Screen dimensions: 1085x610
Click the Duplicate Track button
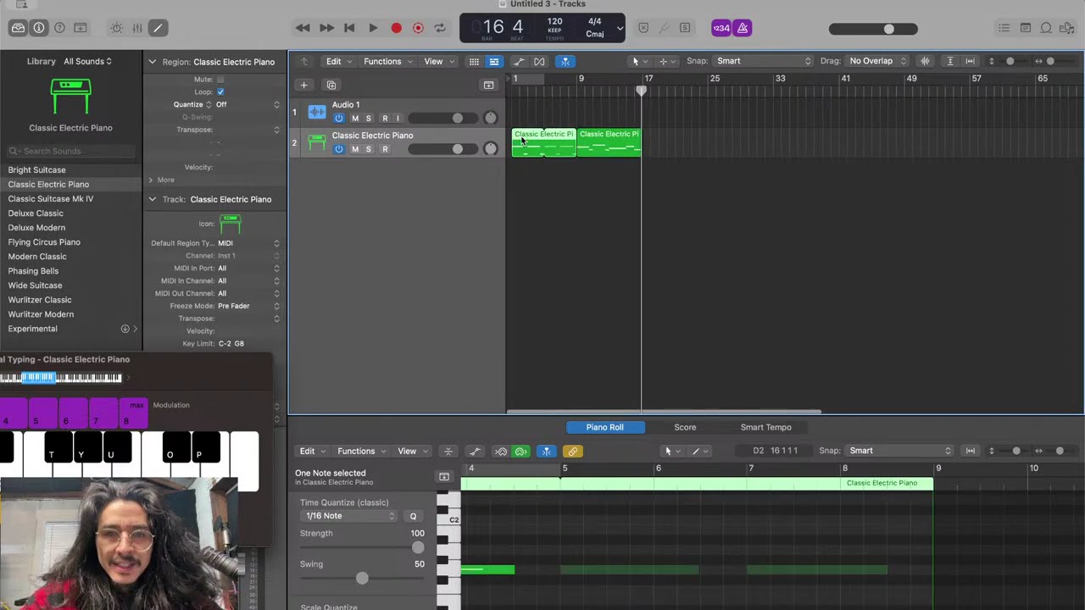click(x=331, y=85)
